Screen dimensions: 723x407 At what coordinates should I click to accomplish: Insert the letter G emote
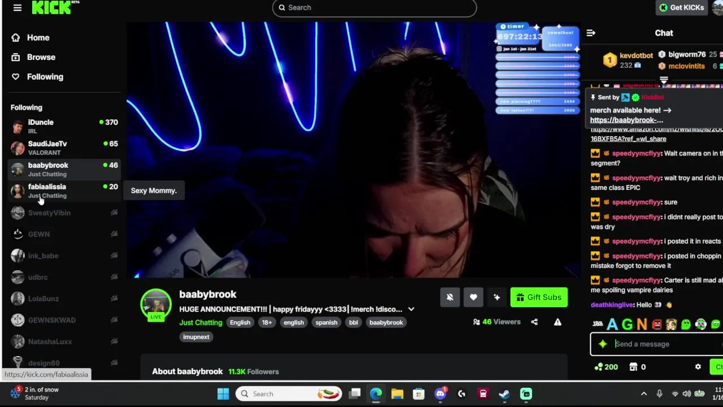tap(627, 324)
